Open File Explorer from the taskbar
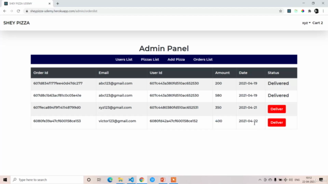328x184 pixels. [x=120, y=179]
